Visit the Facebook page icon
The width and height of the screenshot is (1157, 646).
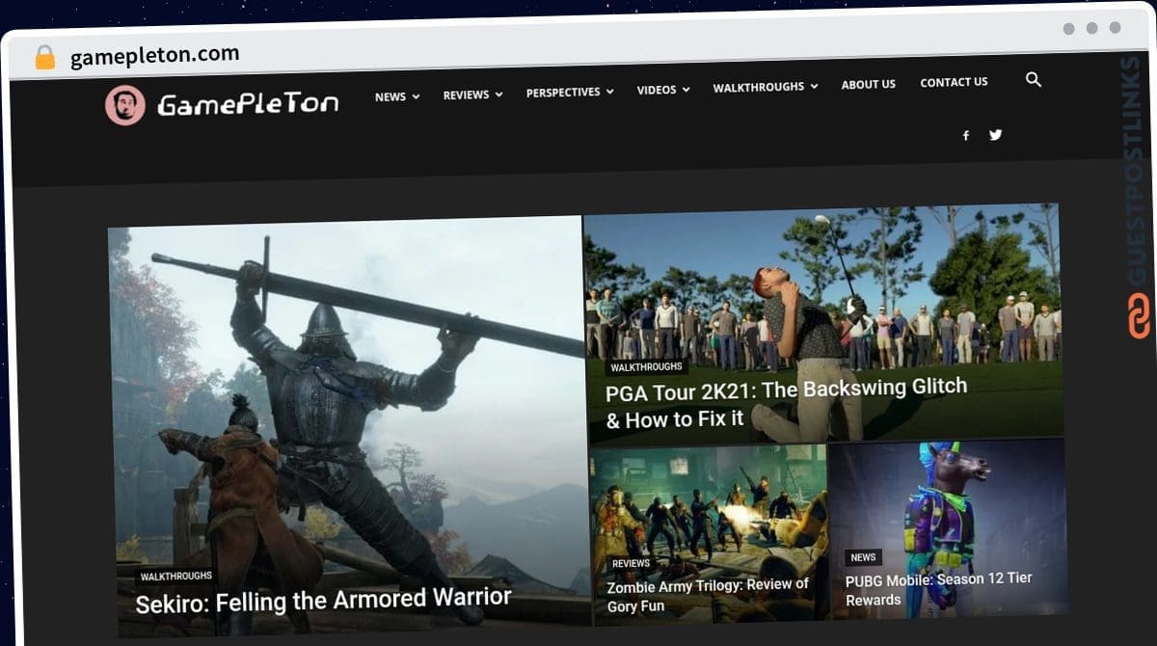tap(965, 136)
